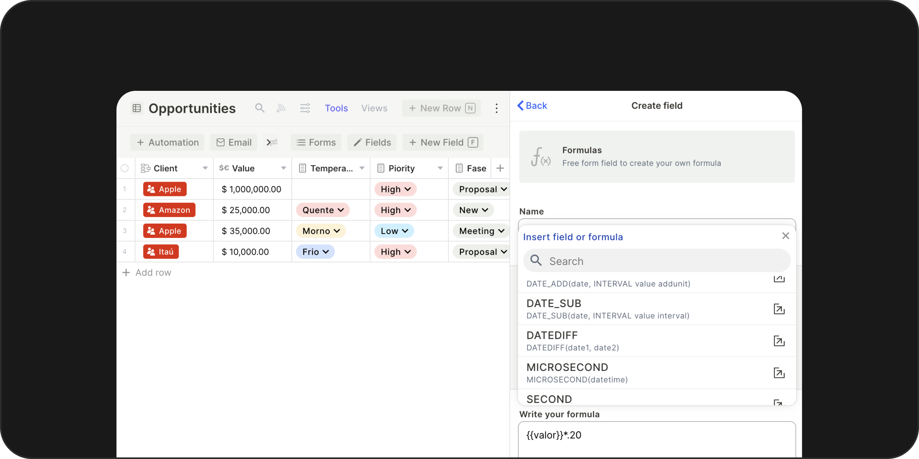Viewport: 919px width, 459px height.
Task: Open the Client column dropdown arrow
Action: pos(205,168)
